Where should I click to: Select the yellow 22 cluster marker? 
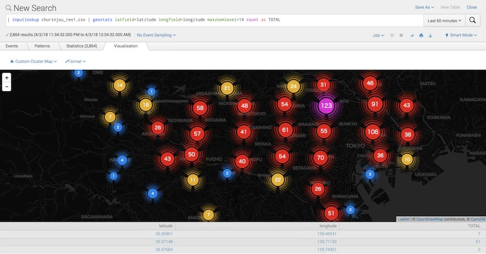tap(278, 179)
